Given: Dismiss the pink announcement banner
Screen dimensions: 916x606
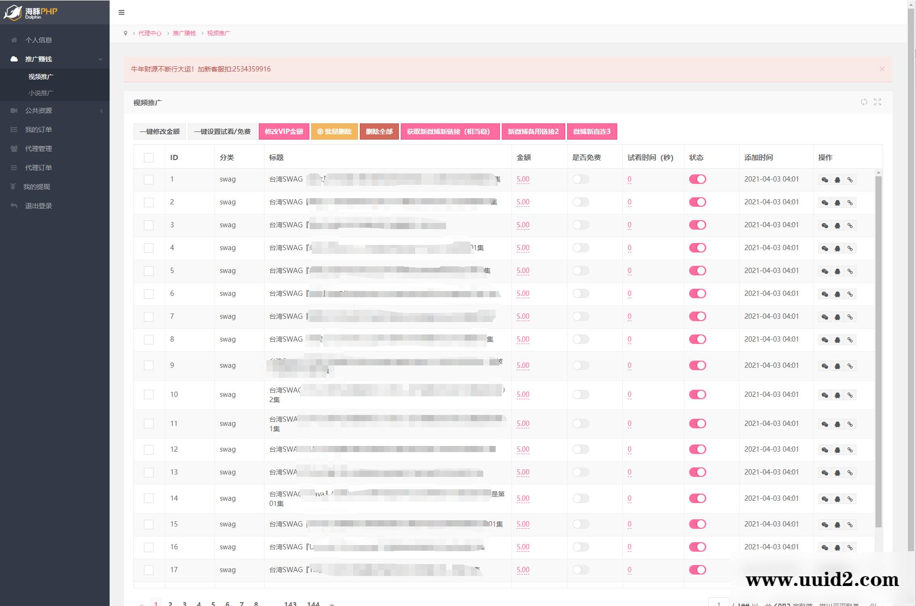Looking at the screenshot, I should [882, 69].
